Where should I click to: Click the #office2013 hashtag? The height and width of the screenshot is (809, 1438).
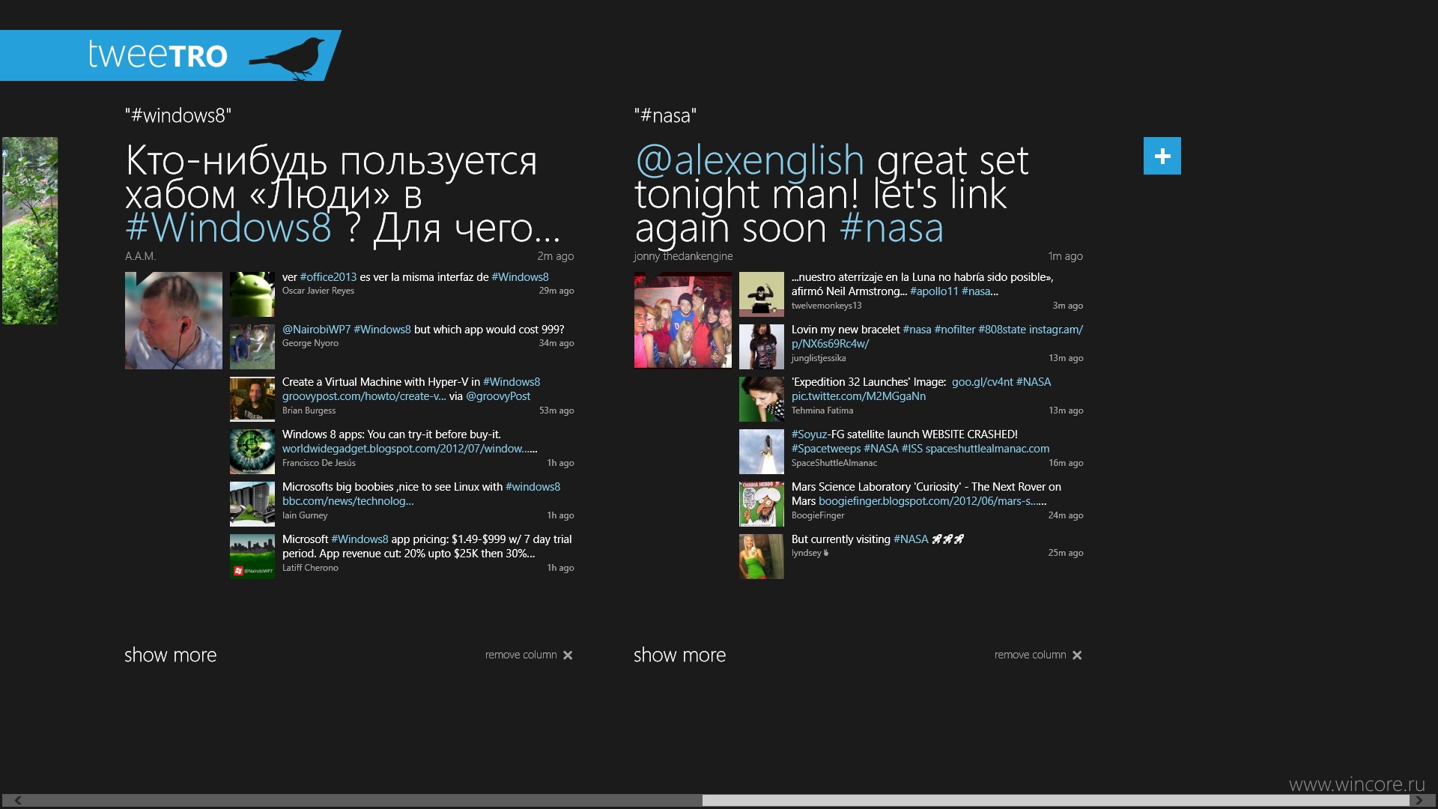pyautogui.click(x=328, y=277)
